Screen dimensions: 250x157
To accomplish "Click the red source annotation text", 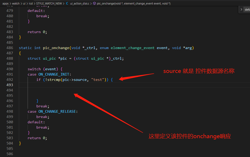I will click(x=199, y=71).
